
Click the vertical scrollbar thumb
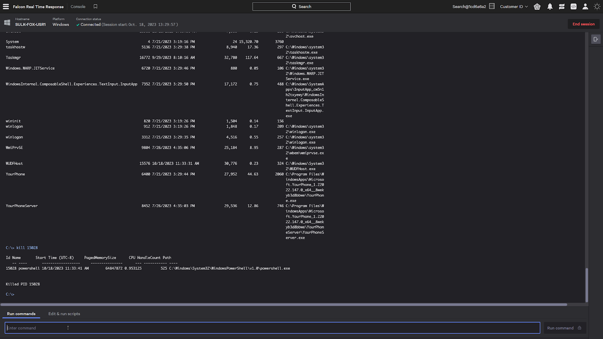coord(586,285)
